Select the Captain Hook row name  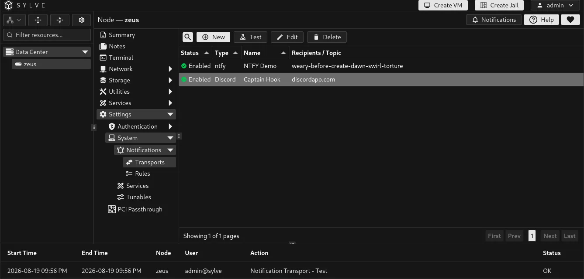click(x=262, y=79)
